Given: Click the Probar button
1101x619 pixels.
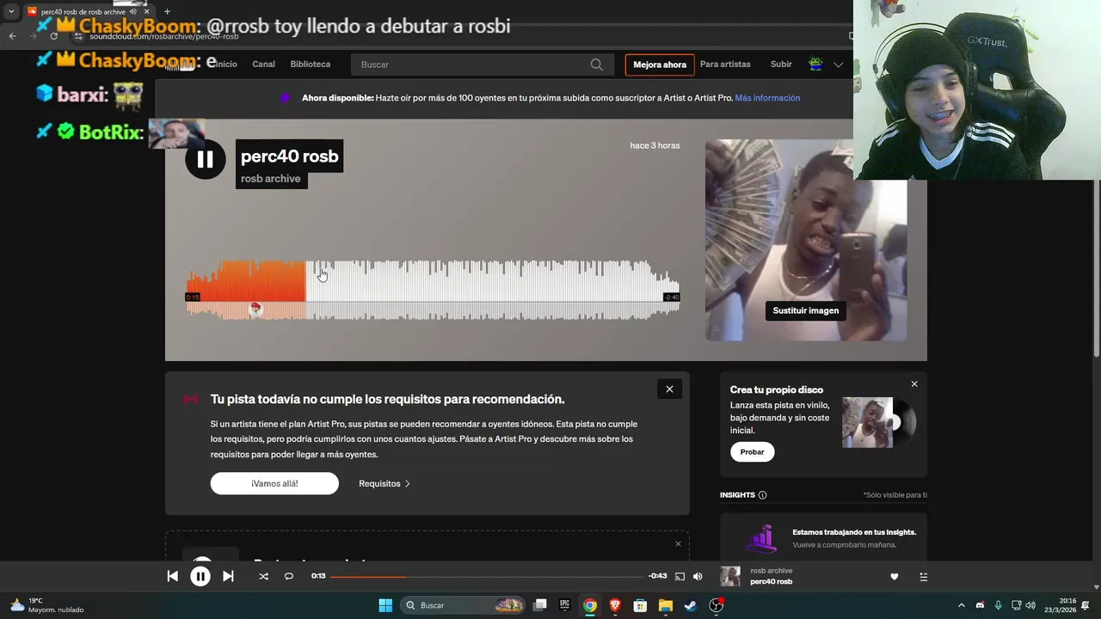Looking at the screenshot, I should [x=753, y=451].
